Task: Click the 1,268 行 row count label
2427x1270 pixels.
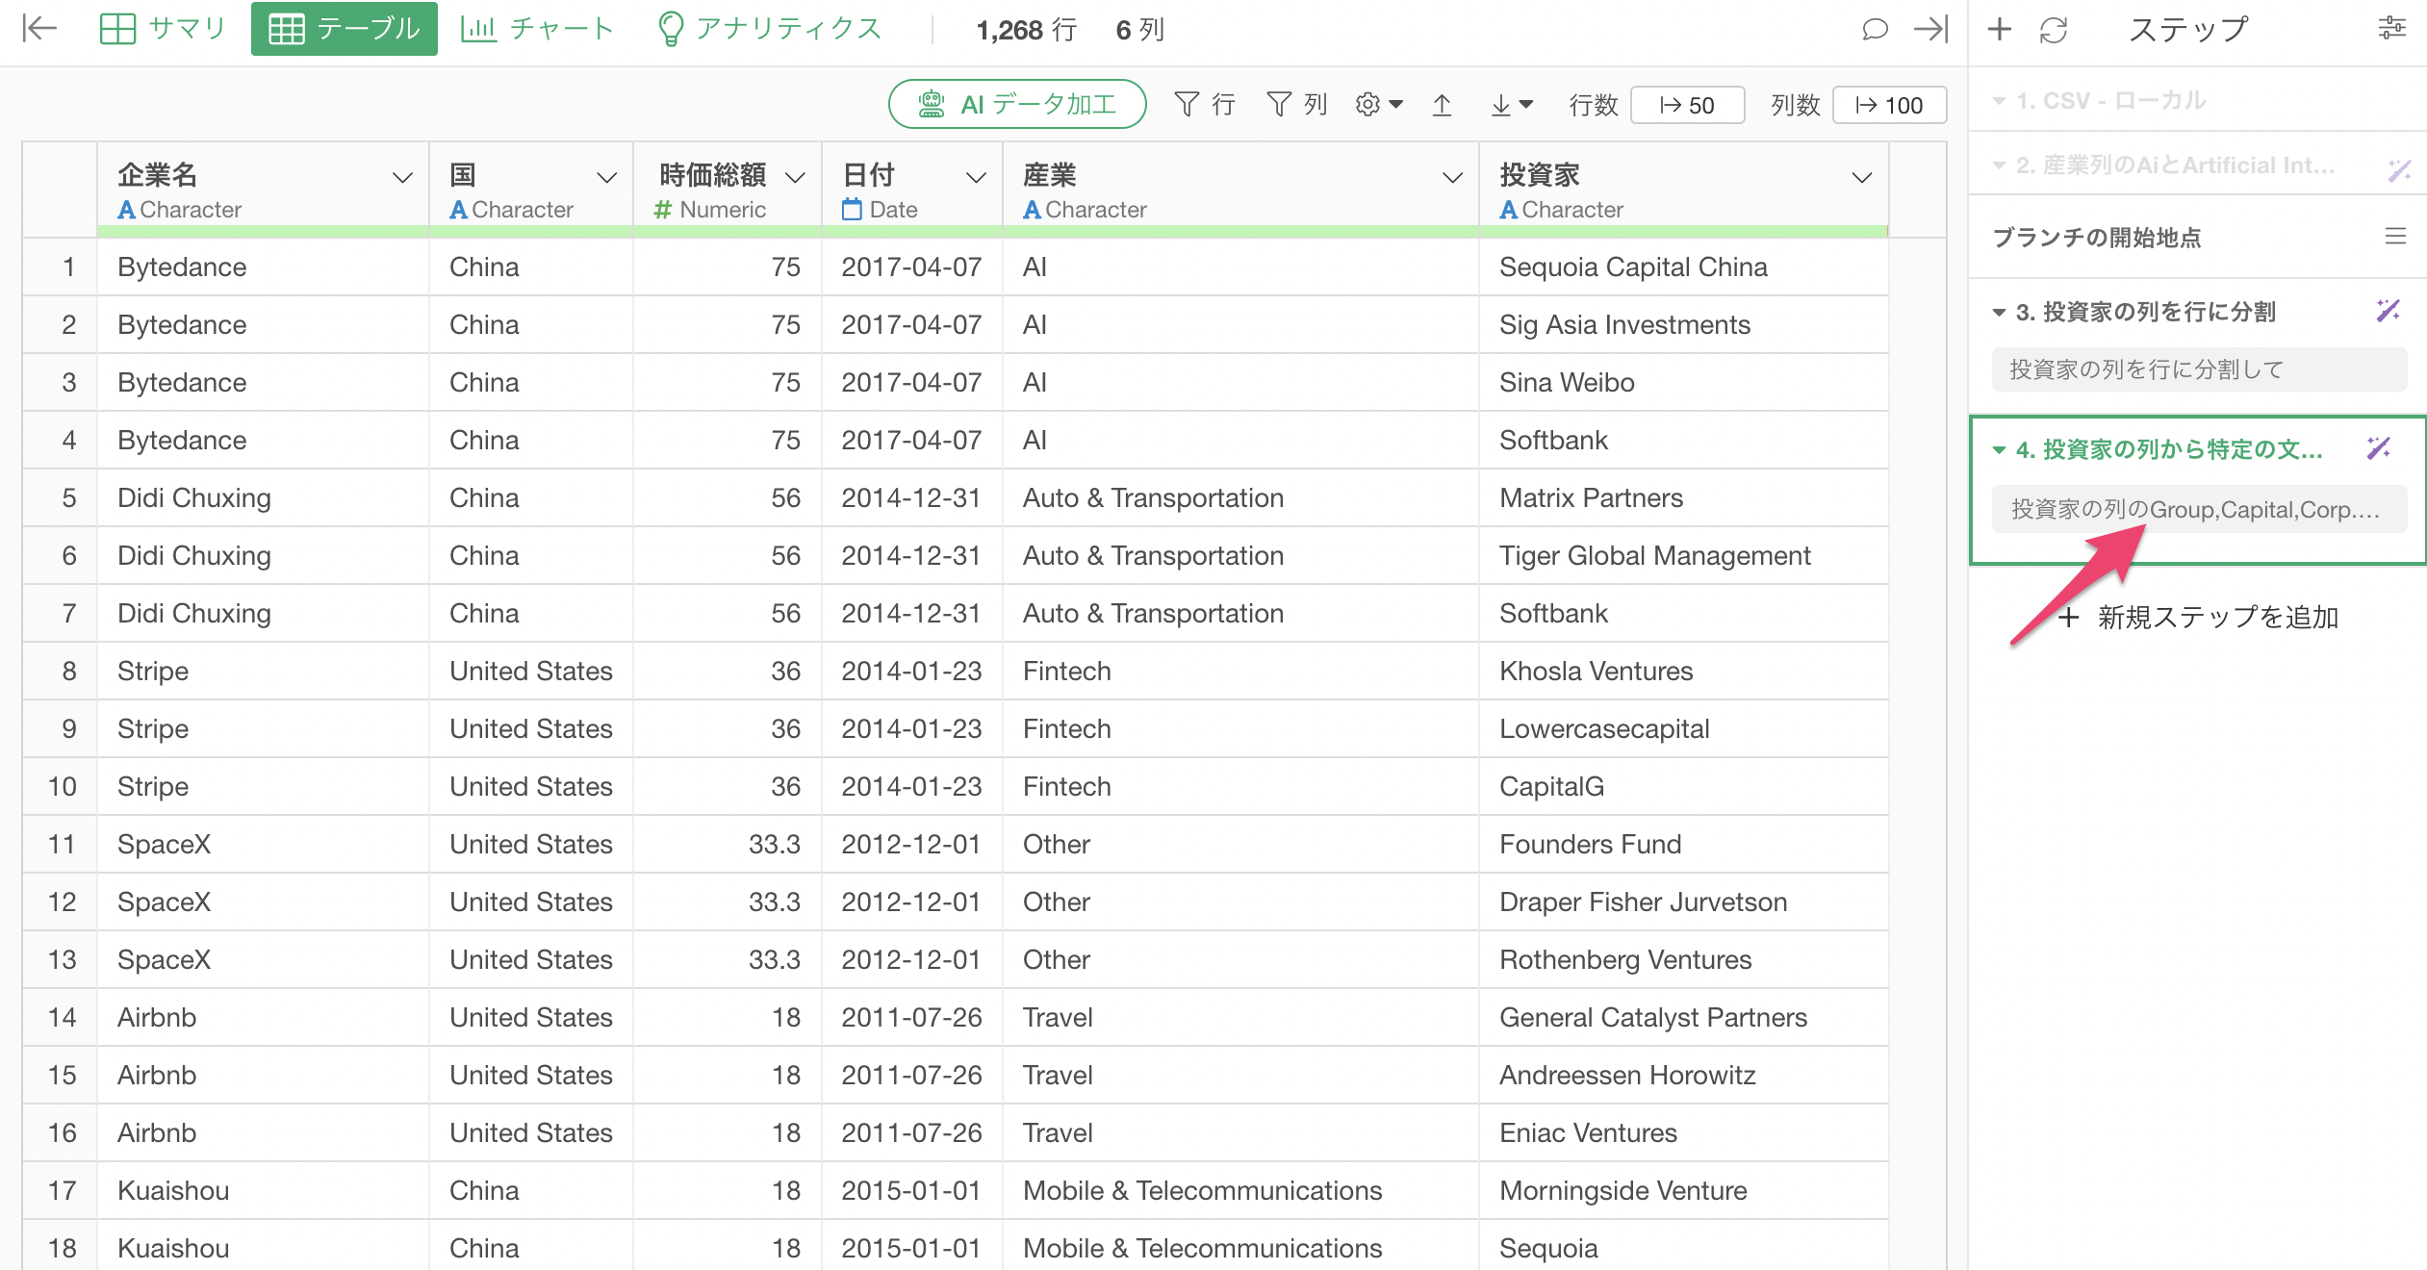Action: (1026, 30)
